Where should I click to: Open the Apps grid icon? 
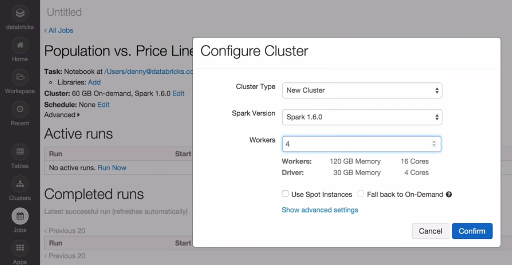[x=20, y=248]
